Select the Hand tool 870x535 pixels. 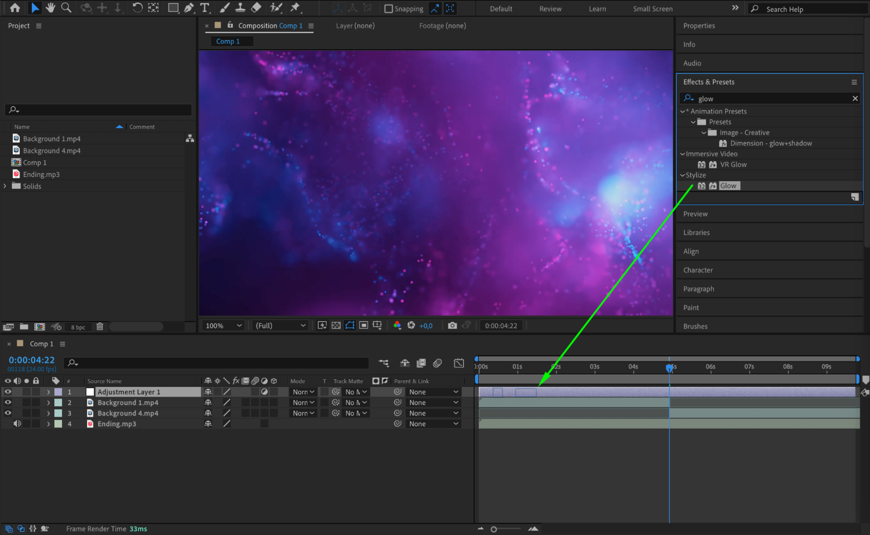point(50,7)
